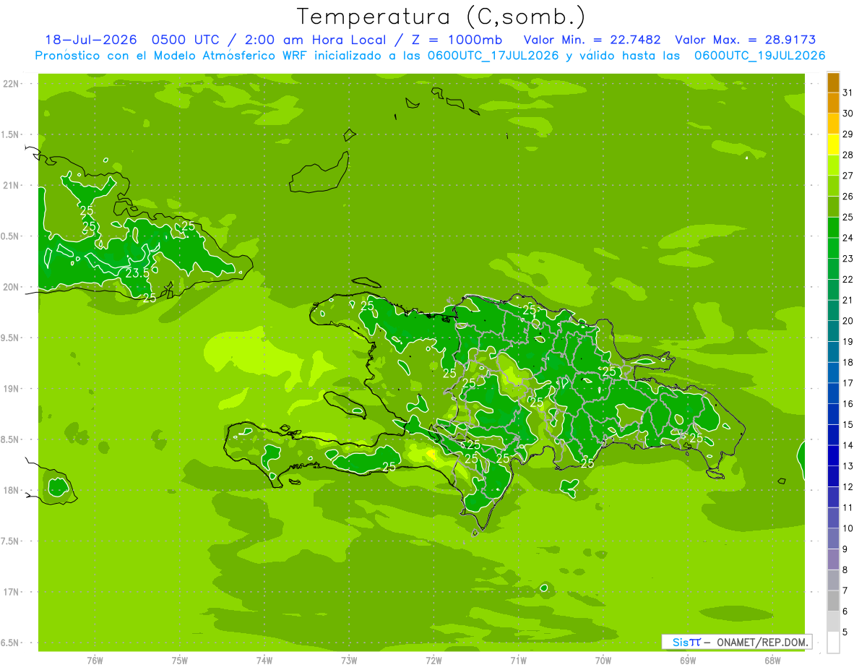This screenshot has width=867, height=670.
Task: Click the '18N' latitude axis label
Action: click(x=12, y=490)
